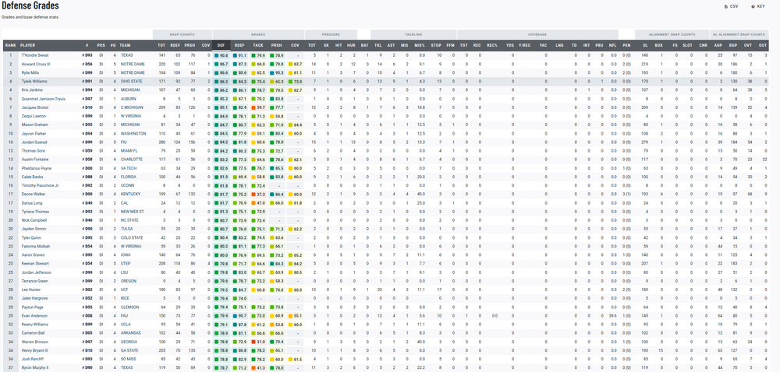Sort by PRSH grade column header
The image size is (780, 372).
[x=277, y=46]
